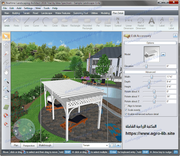180x156 pixels.
Task: Select the hand pan tool
Action: pyautogui.click(x=6, y=72)
